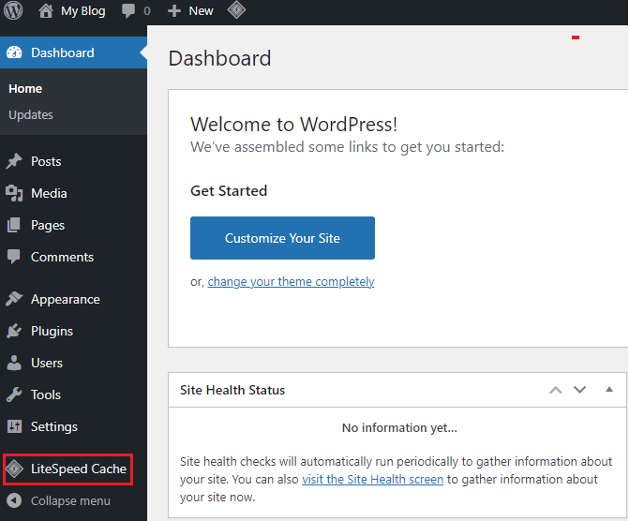This screenshot has width=629, height=521.
Task: Open the Media menu
Action: coord(49,193)
